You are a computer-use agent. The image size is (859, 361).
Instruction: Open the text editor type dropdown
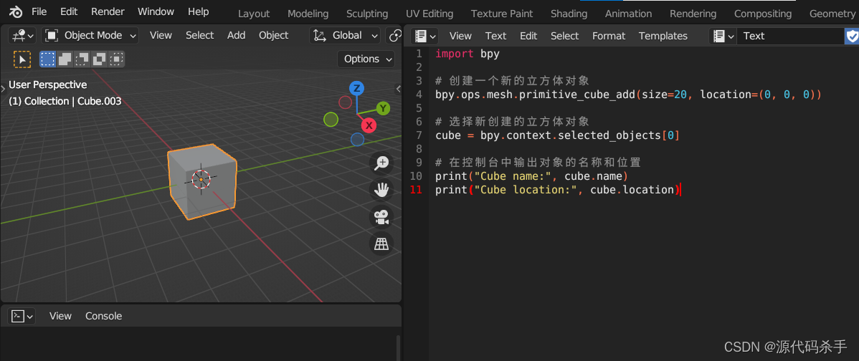pyautogui.click(x=425, y=36)
